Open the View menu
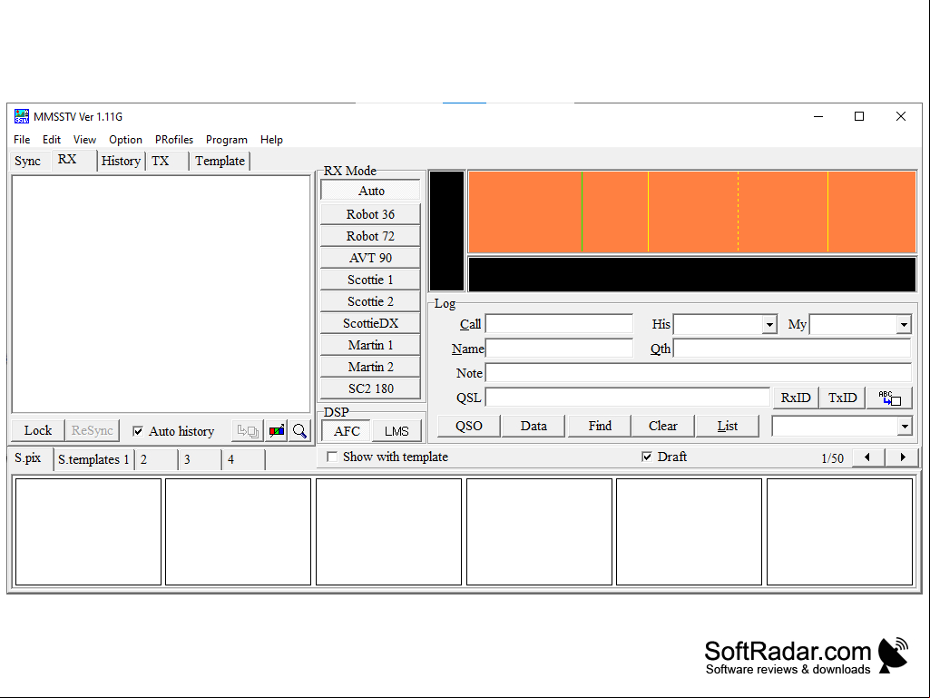The image size is (930, 698). pos(84,140)
